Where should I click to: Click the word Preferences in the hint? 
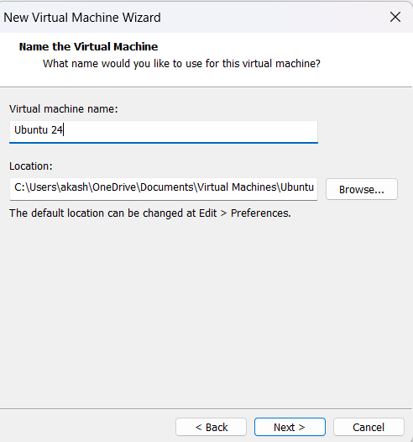click(x=261, y=213)
